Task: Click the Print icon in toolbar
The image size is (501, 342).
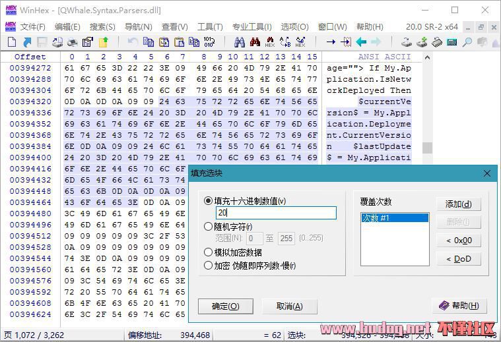Action: [x=73, y=42]
